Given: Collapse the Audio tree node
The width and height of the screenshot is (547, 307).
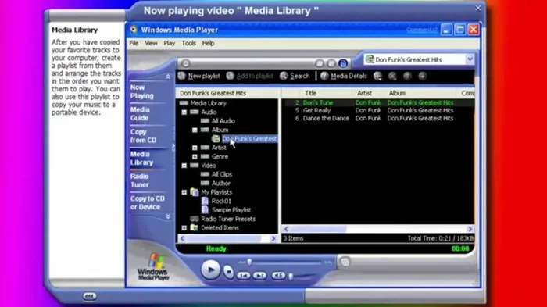Looking at the screenshot, I should pos(184,112).
